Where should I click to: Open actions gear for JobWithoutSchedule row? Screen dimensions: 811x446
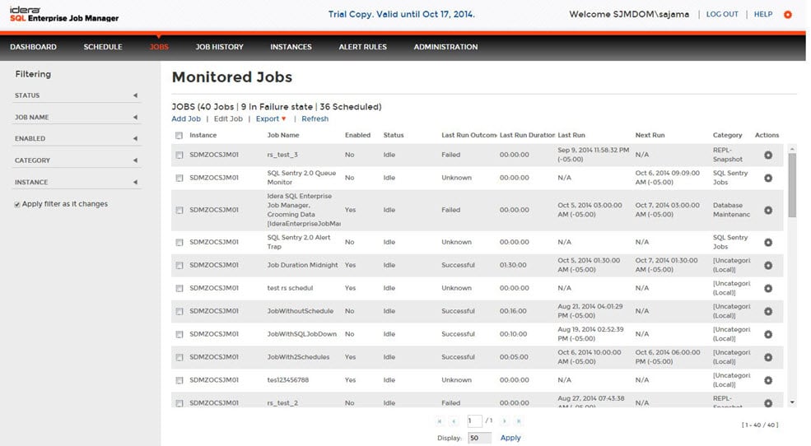click(x=767, y=311)
